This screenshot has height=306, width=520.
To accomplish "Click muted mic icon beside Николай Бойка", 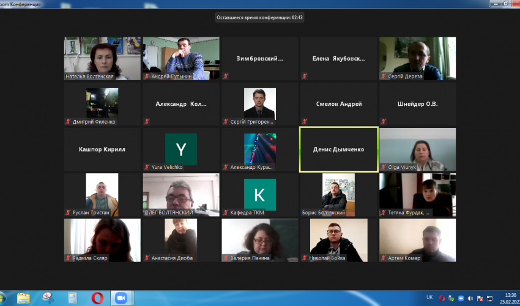I will click(x=305, y=258).
